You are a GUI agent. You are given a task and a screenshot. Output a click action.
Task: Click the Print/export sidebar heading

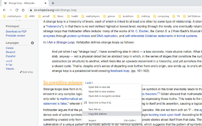(x=12, y=26)
